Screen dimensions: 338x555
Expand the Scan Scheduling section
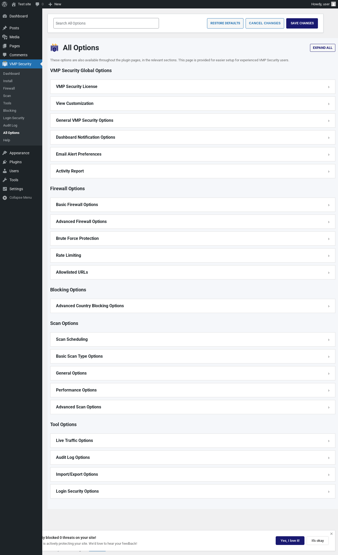193,339
